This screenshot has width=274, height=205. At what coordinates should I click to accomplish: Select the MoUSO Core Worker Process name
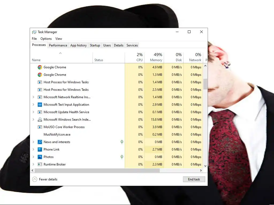64,127
